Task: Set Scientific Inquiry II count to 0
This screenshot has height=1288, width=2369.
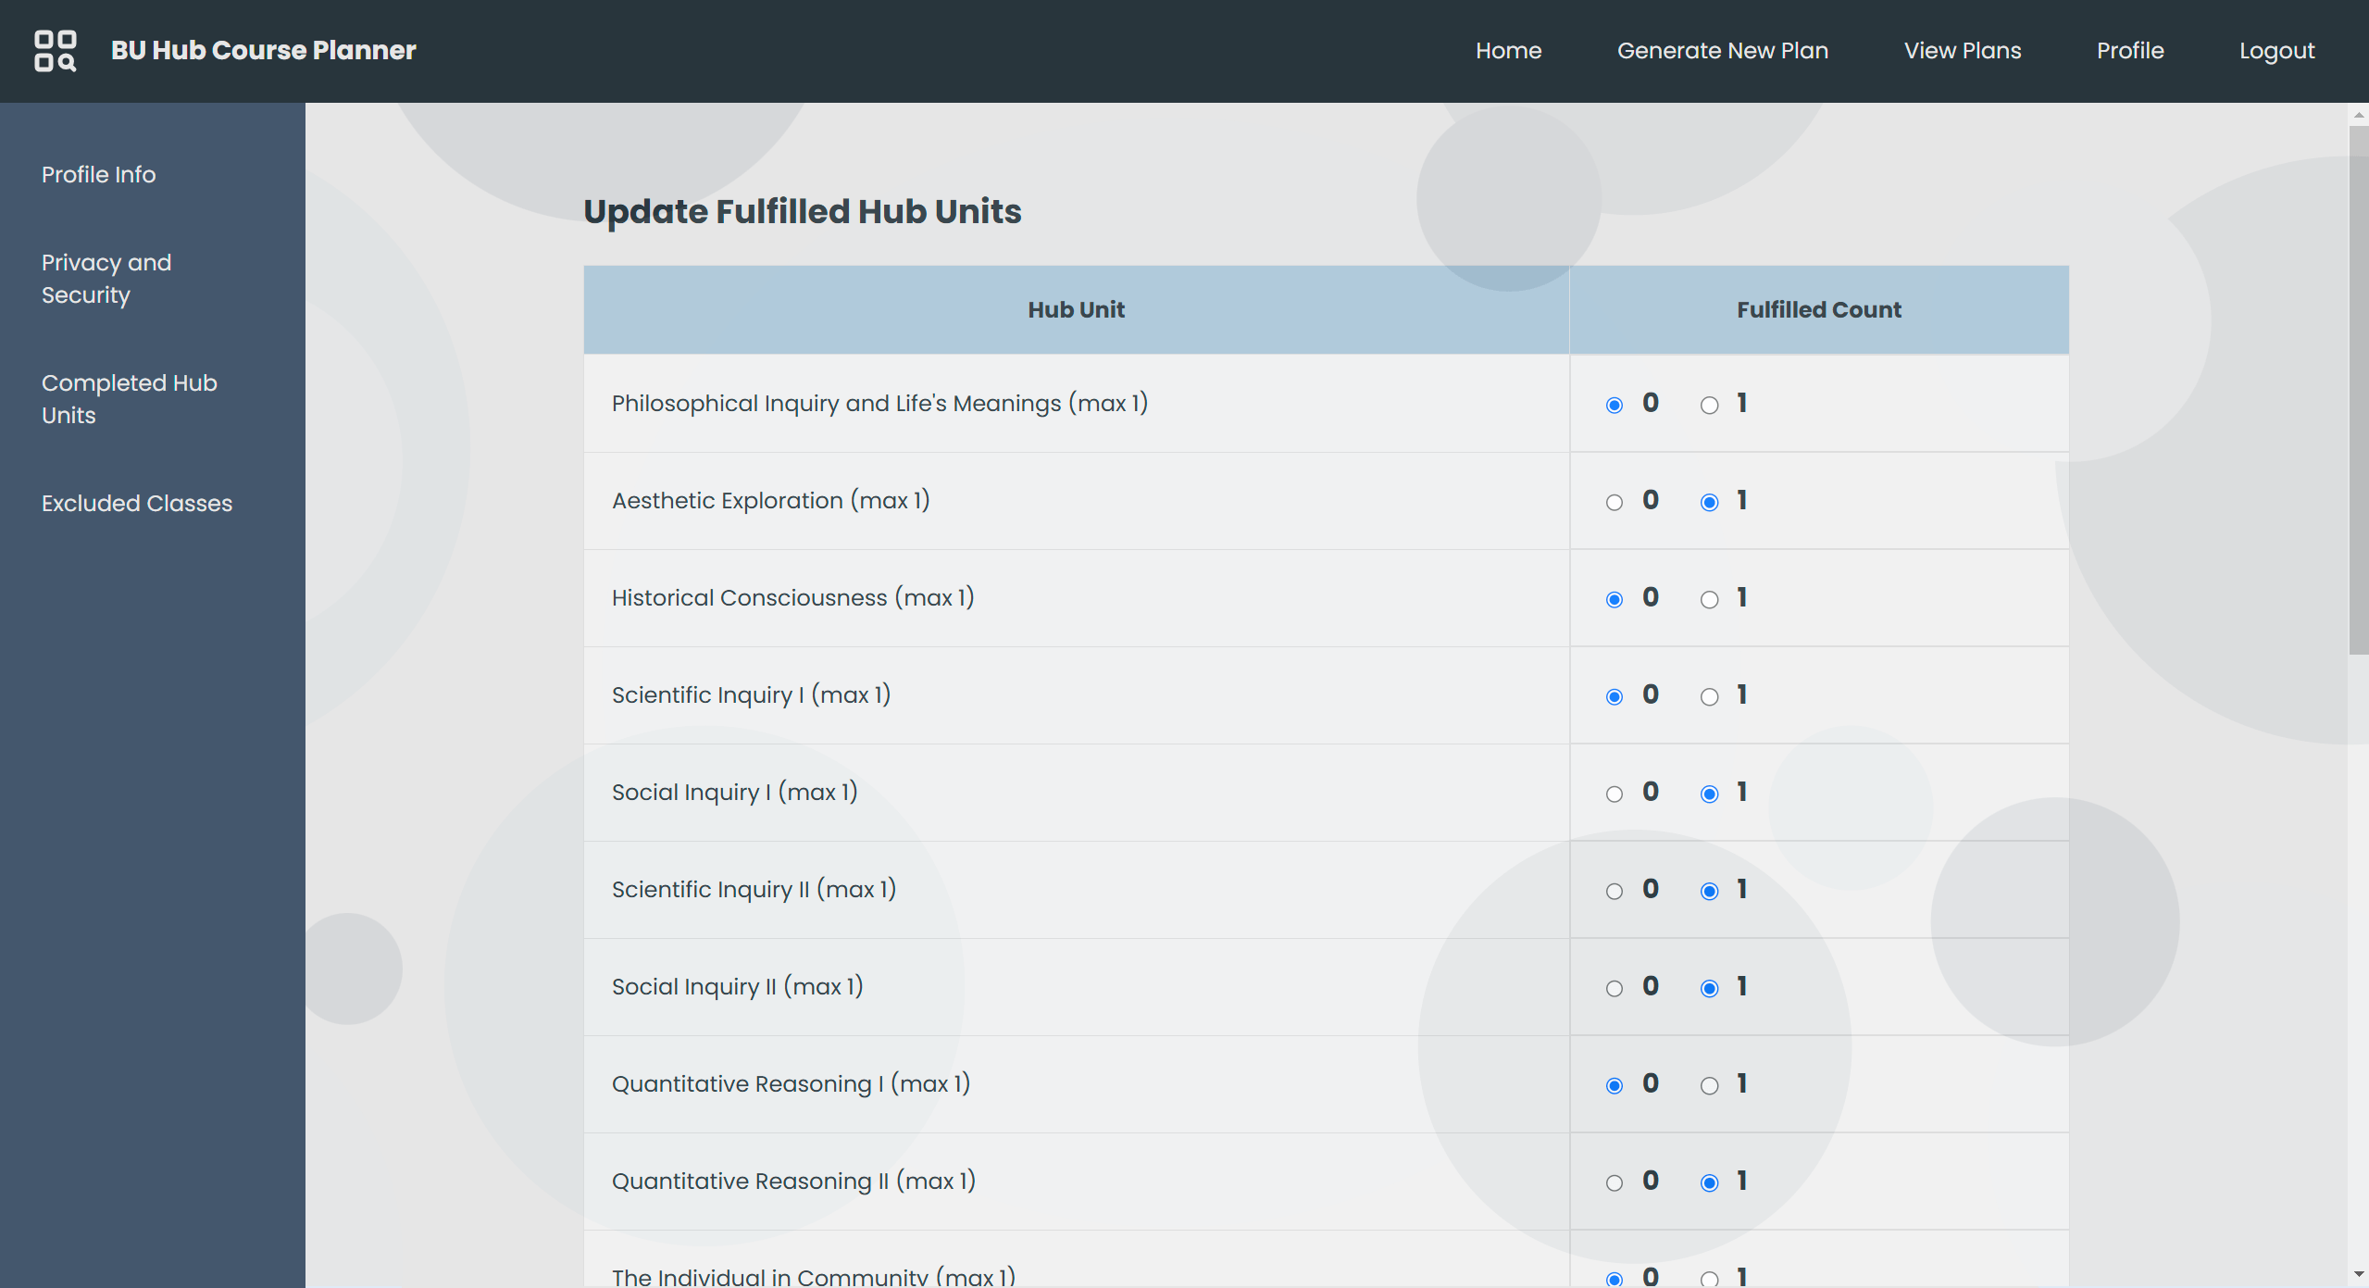Action: [x=1615, y=891]
